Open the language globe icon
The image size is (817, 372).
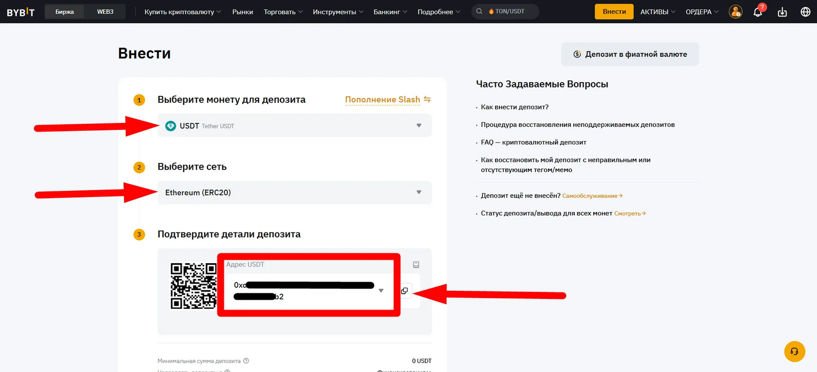805,12
